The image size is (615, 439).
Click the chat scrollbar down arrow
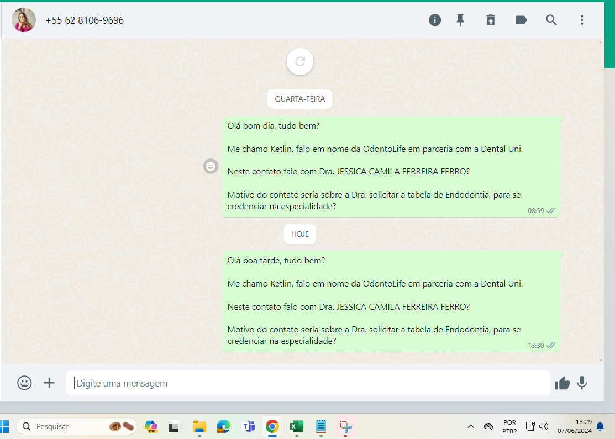[x=601, y=360]
